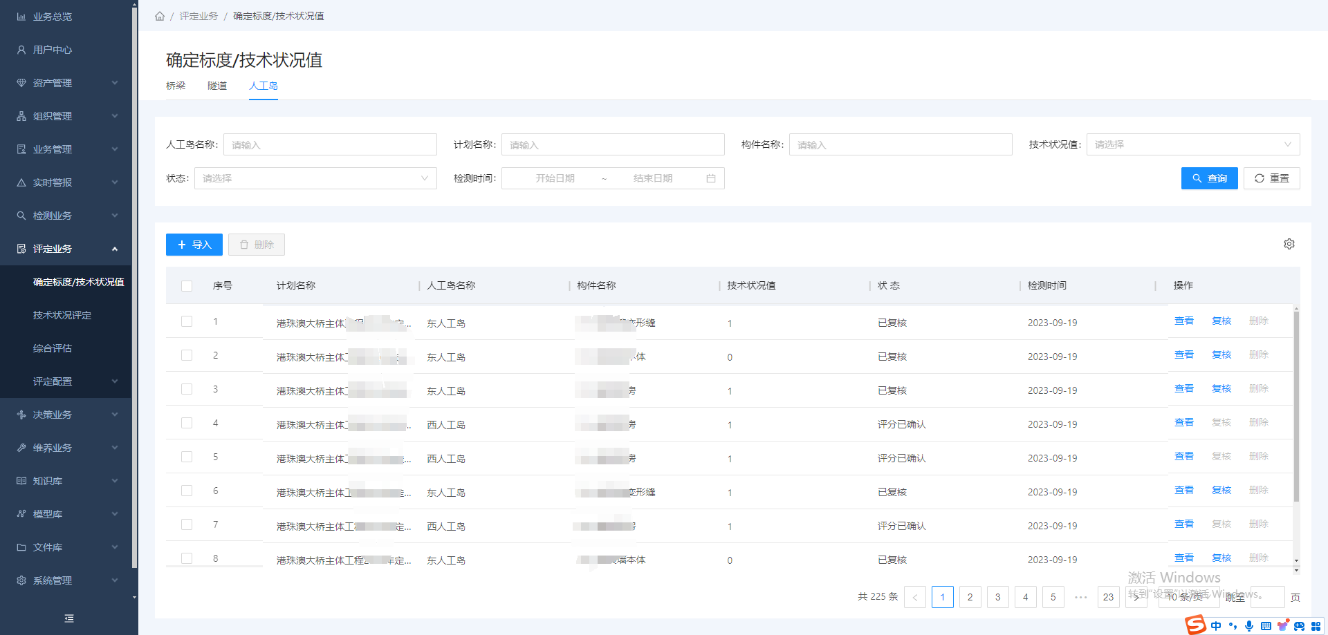
Task: Focus the 人工岛名称 input field
Action: point(330,144)
